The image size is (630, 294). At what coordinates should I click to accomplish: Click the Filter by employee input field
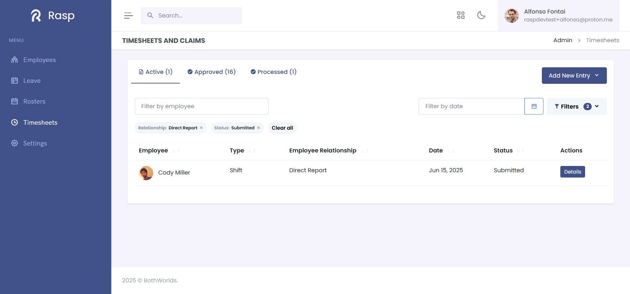coord(201,106)
